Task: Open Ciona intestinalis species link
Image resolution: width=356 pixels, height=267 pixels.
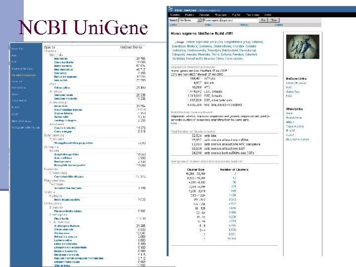Action: [65, 128]
